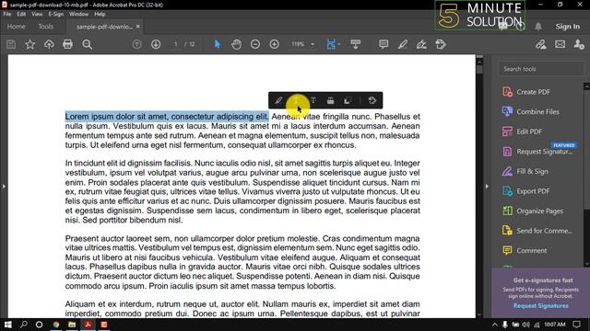Click the stamp rotate icon in main toolbar
Viewport: 590px width, 331px height.
coord(441,44)
